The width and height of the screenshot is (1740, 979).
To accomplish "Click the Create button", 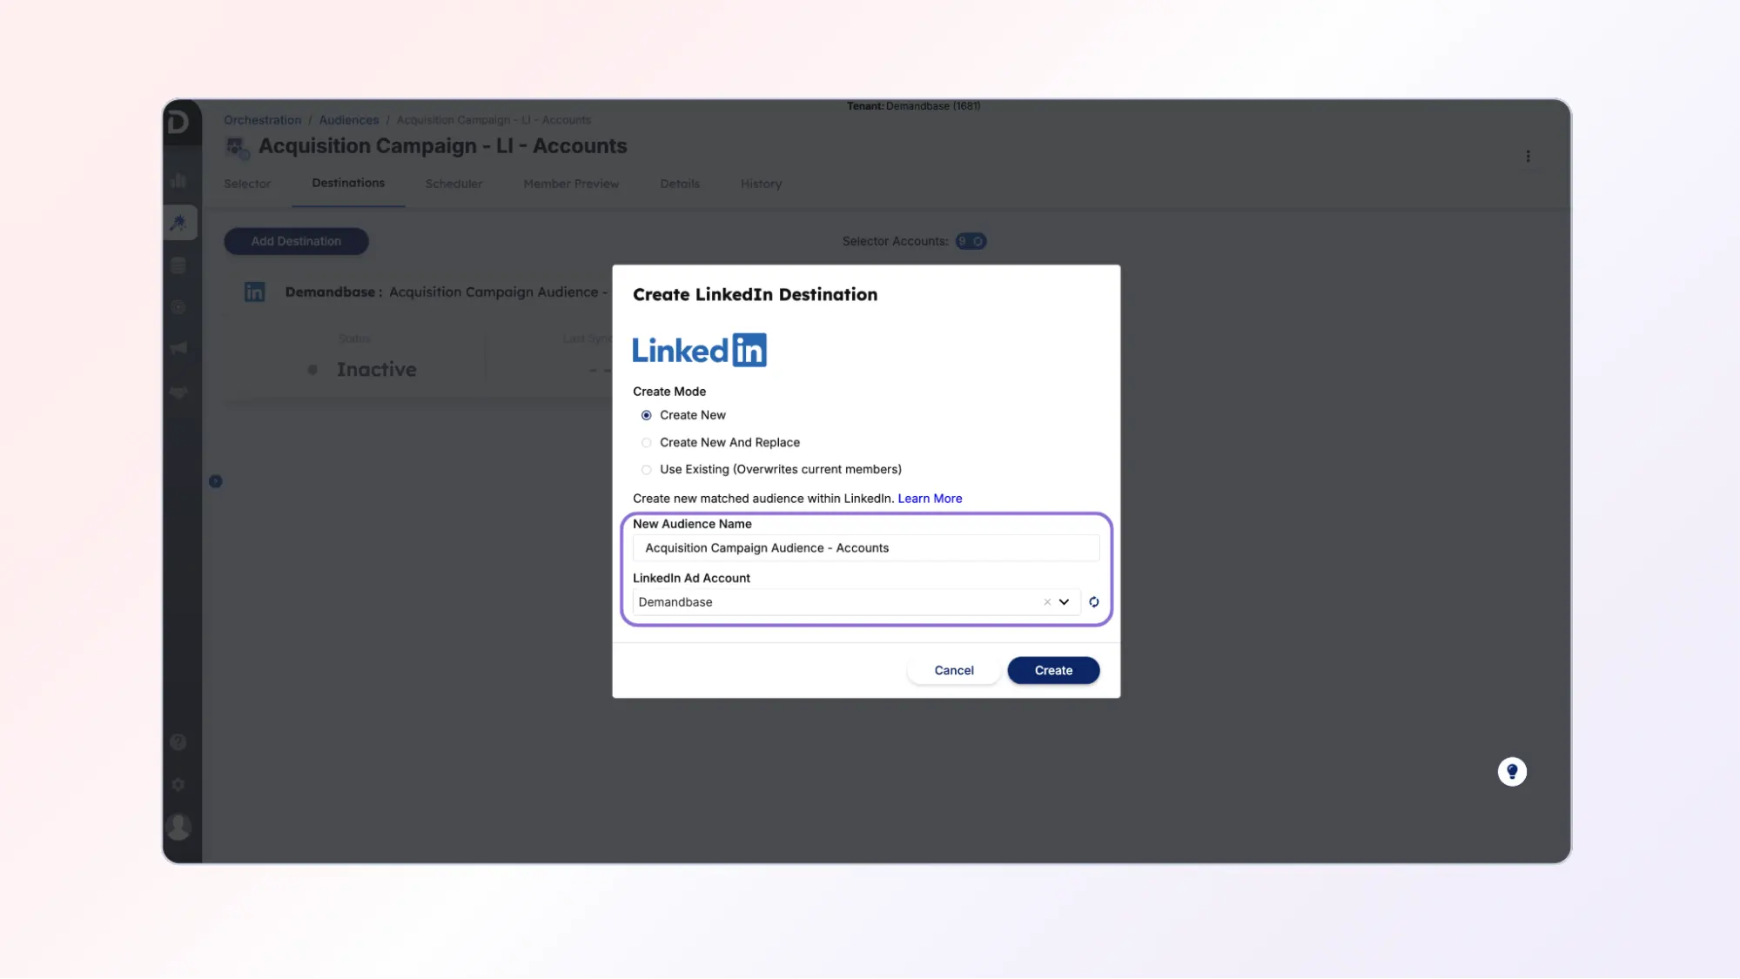I will [1053, 670].
